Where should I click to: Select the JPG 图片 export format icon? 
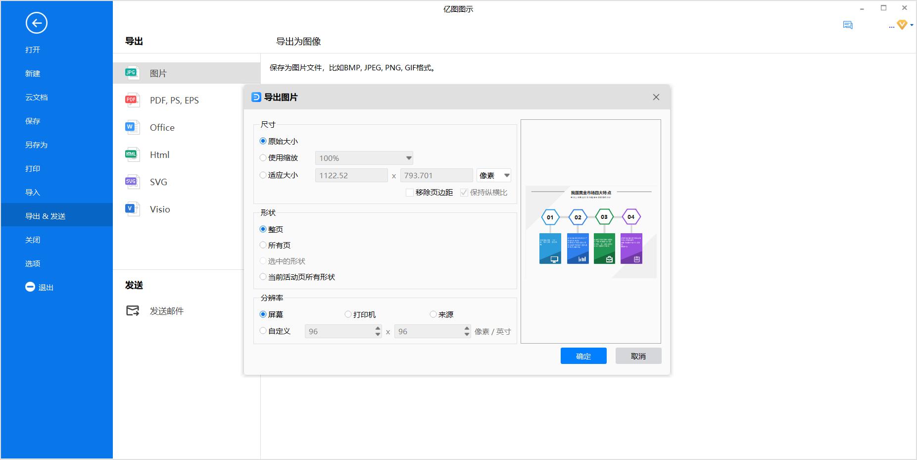[131, 72]
